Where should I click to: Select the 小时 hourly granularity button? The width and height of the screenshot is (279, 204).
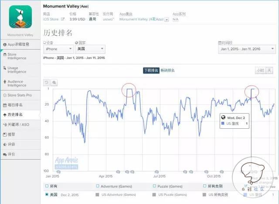[x=260, y=70]
